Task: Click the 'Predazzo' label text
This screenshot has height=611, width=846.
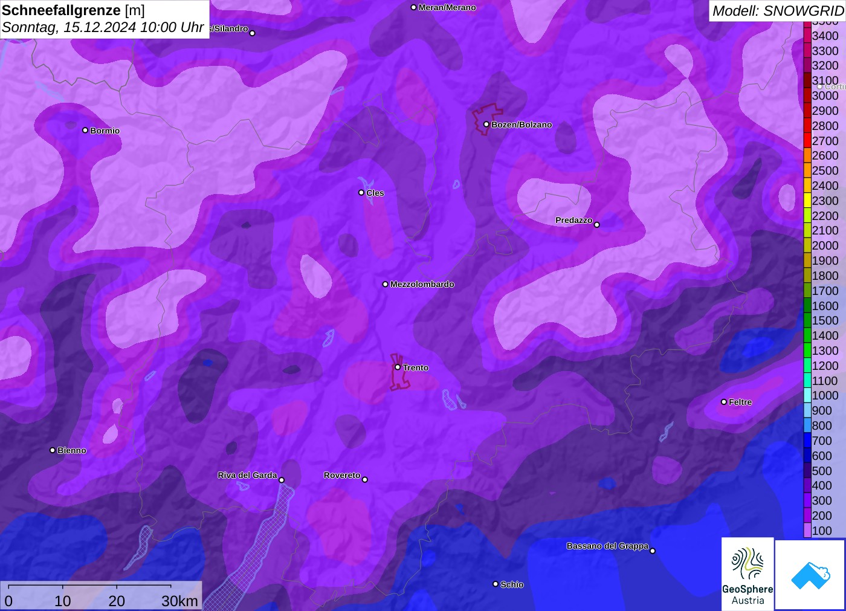Action: click(574, 220)
